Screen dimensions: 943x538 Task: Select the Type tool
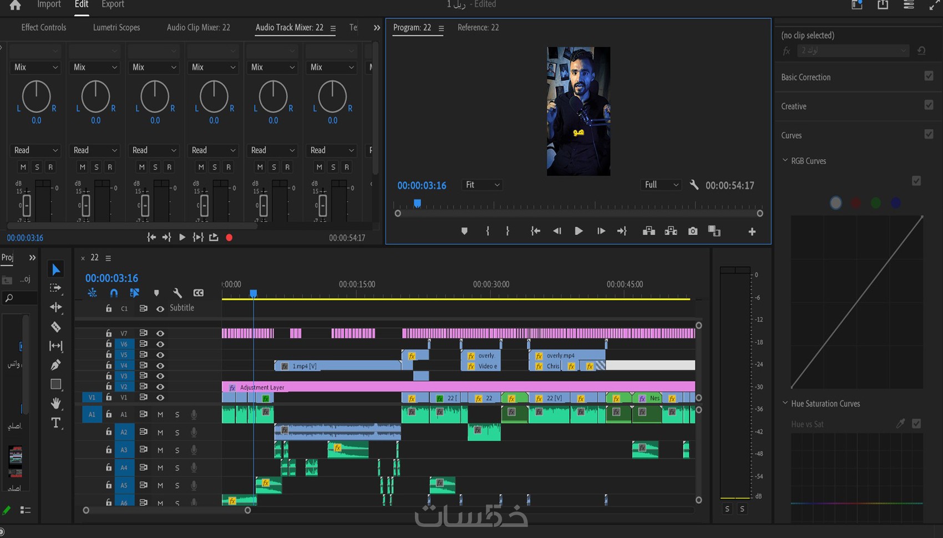point(55,423)
